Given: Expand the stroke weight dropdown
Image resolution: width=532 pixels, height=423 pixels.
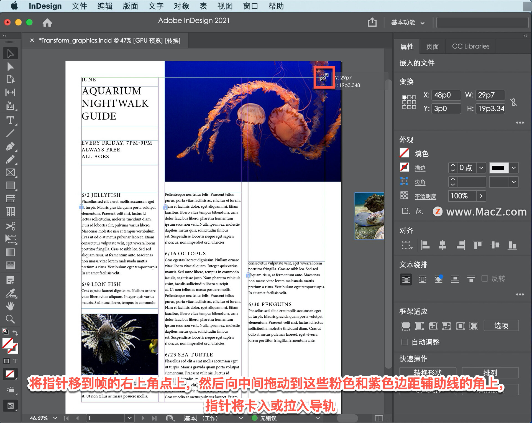Looking at the screenshot, I should [481, 168].
